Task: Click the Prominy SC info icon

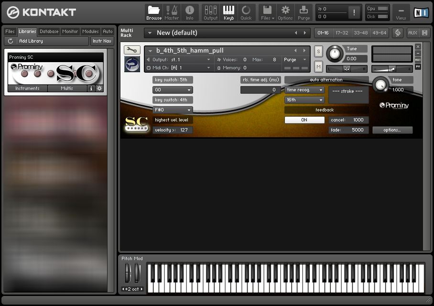Action: [91, 88]
